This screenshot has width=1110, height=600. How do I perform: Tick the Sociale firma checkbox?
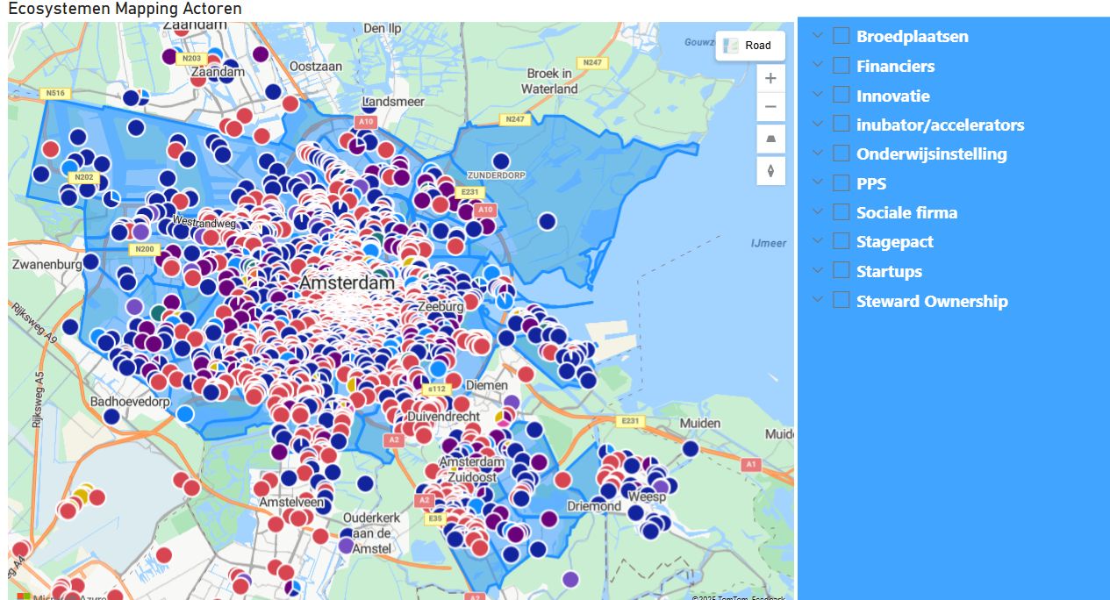(x=841, y=212)
